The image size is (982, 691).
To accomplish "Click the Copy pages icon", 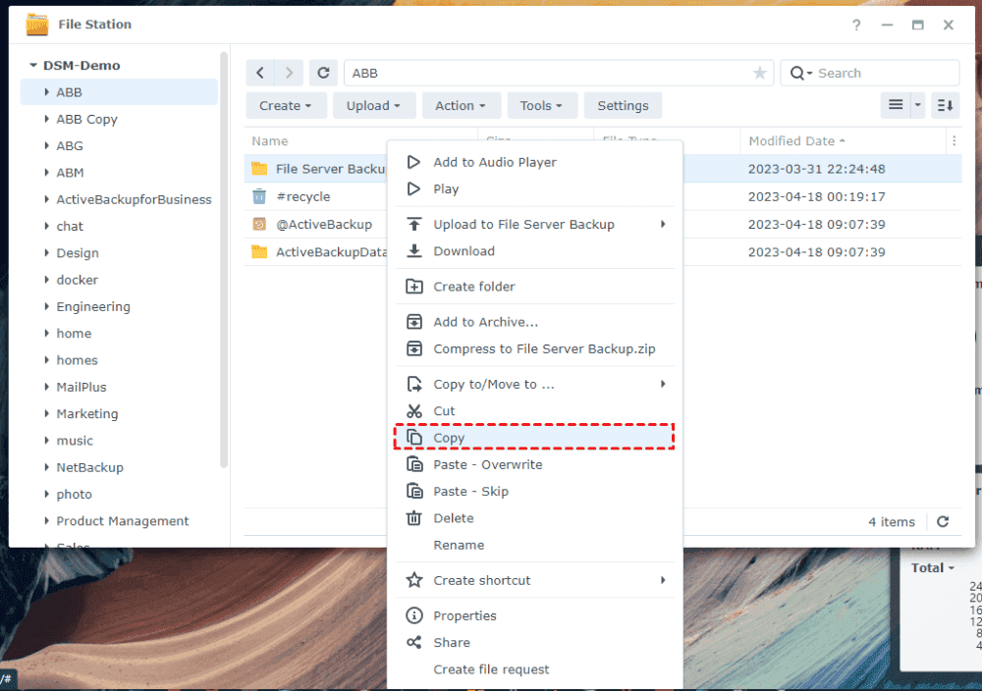I will tap(414, 438).
